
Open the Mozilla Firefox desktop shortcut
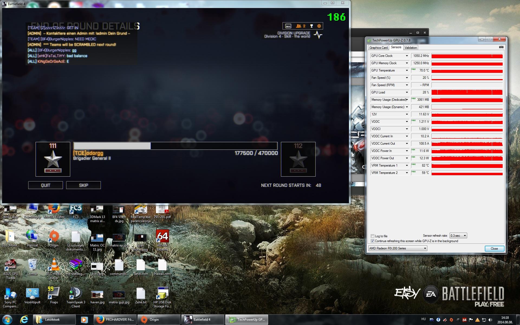pyautogui.click(x=54, y=212)
